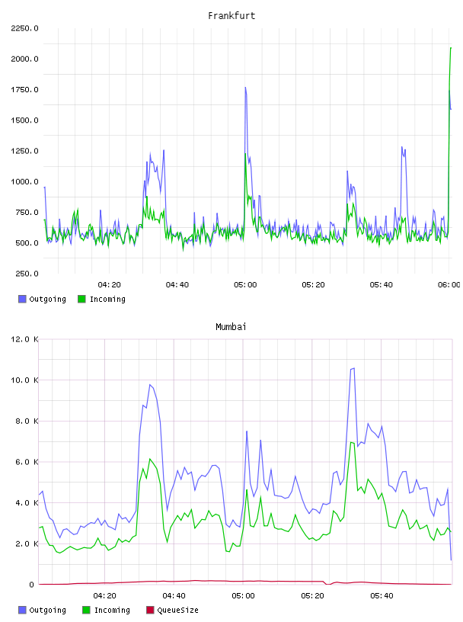Click the 12.0 K y-axis label in Mumbai chart
This screenshot has width=463, height=622.
pos(24,339)
